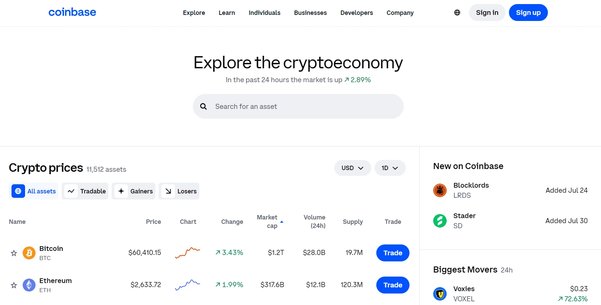
Task: Open the Explore menu
Action: (x=194, y=13)
